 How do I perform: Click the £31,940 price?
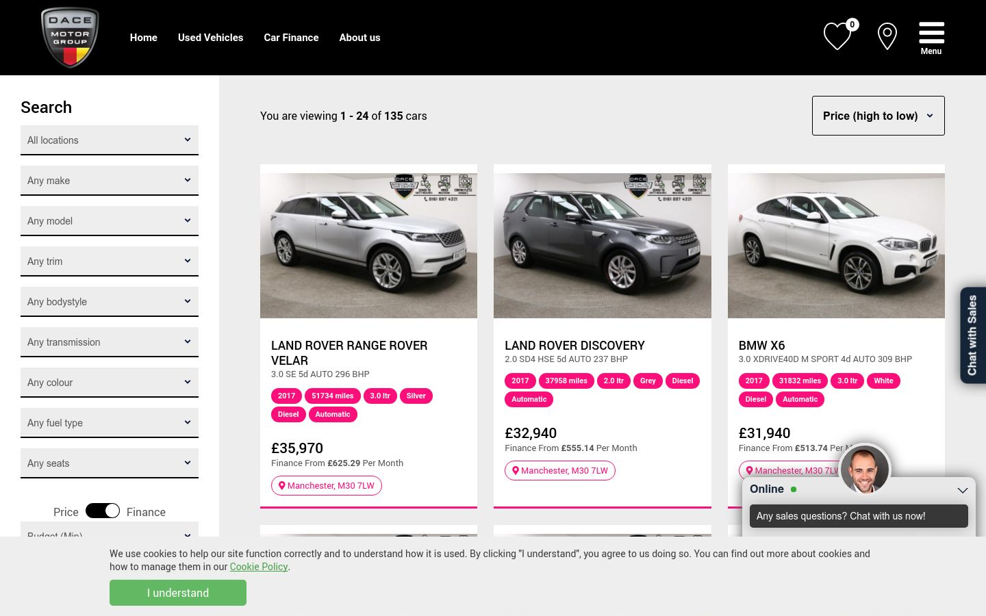(x=764, y=433)
